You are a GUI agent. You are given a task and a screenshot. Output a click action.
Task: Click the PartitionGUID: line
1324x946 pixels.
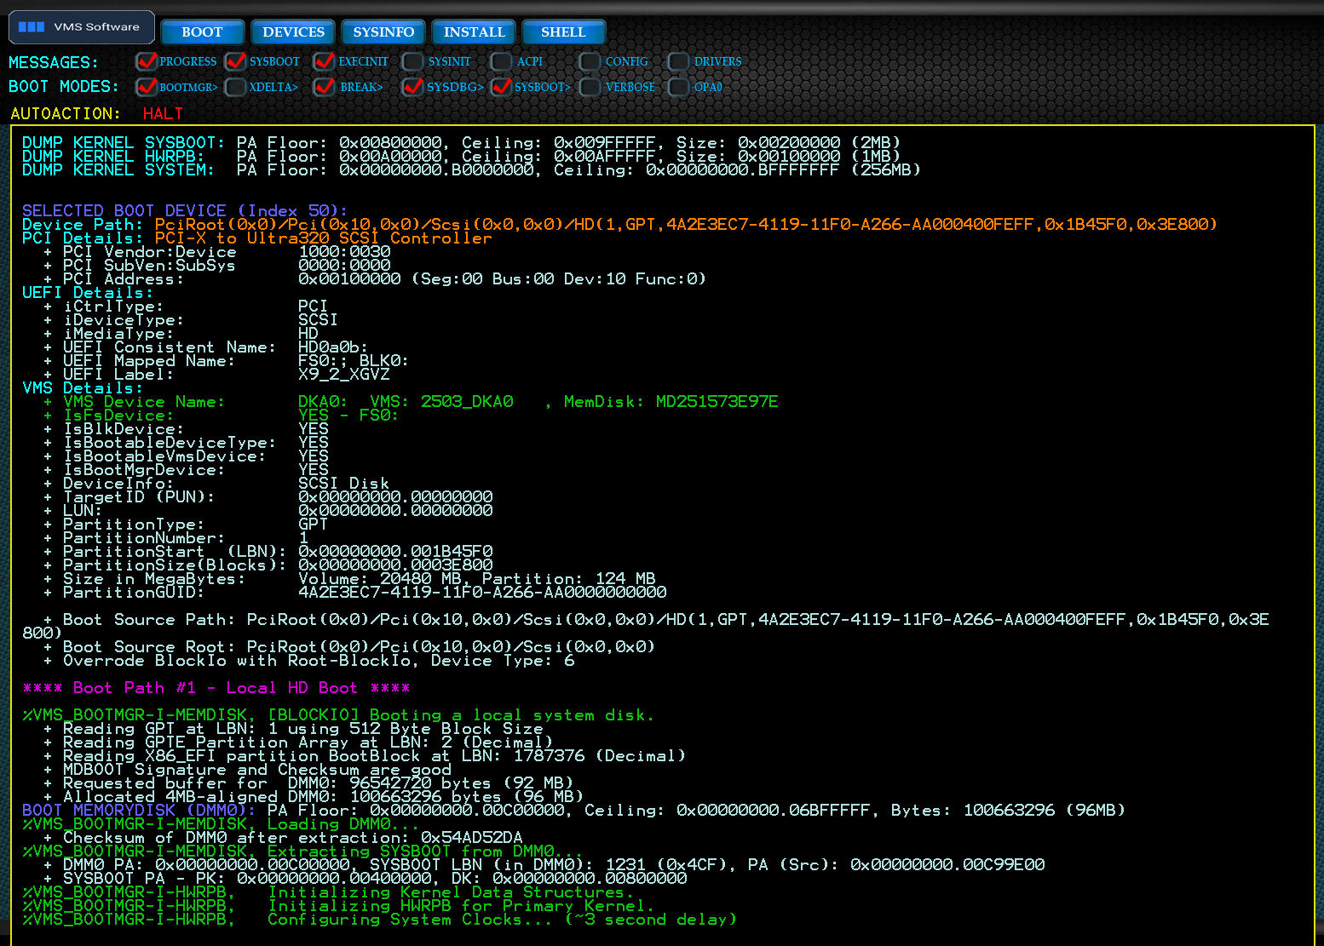(354, 592)
